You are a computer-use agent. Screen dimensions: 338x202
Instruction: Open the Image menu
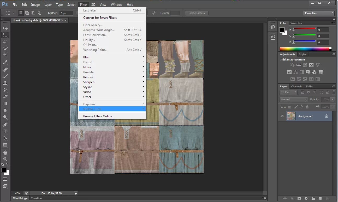pyautogui.click(x=35, y=5)
